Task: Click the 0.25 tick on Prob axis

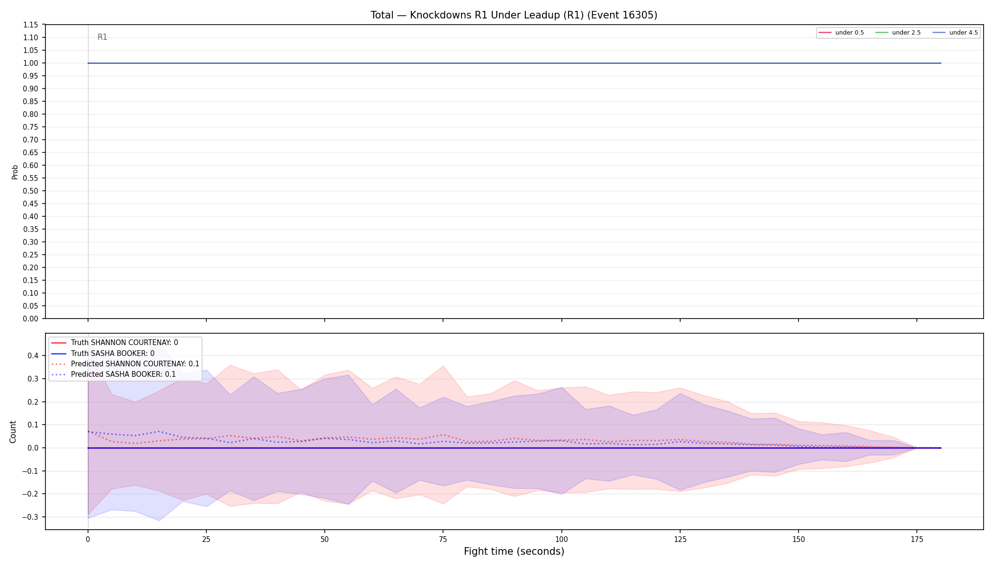Action: pyautogui.click(x=31, y=255)
